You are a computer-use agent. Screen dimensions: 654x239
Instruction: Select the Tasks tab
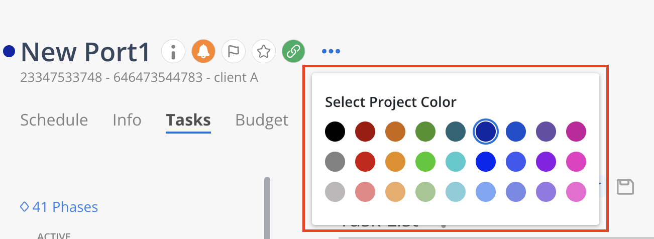tap(188, 120)
